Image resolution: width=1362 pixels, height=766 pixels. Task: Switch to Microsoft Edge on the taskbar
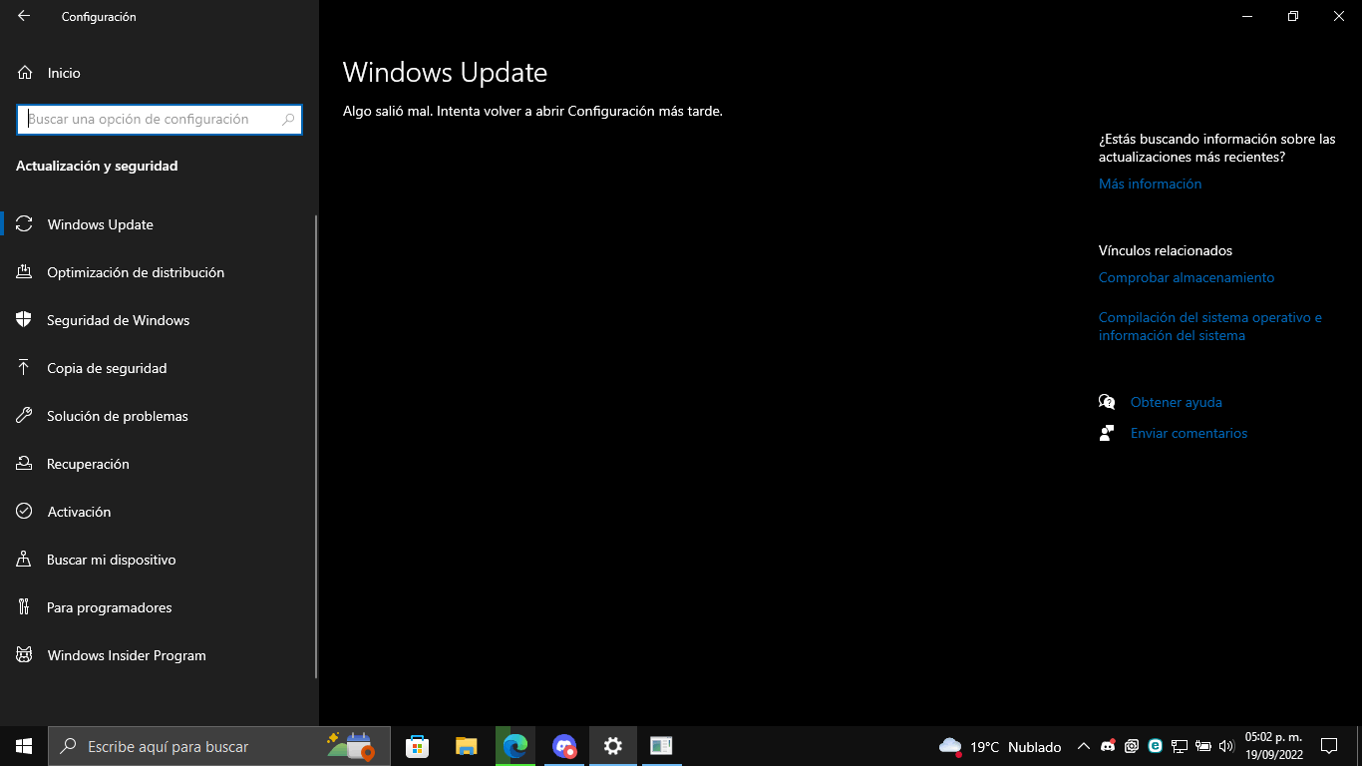coord(514,746)
